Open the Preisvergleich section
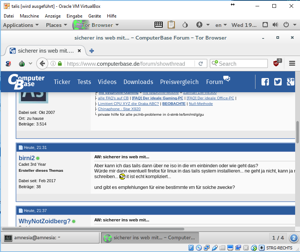 tap(179, 82)
